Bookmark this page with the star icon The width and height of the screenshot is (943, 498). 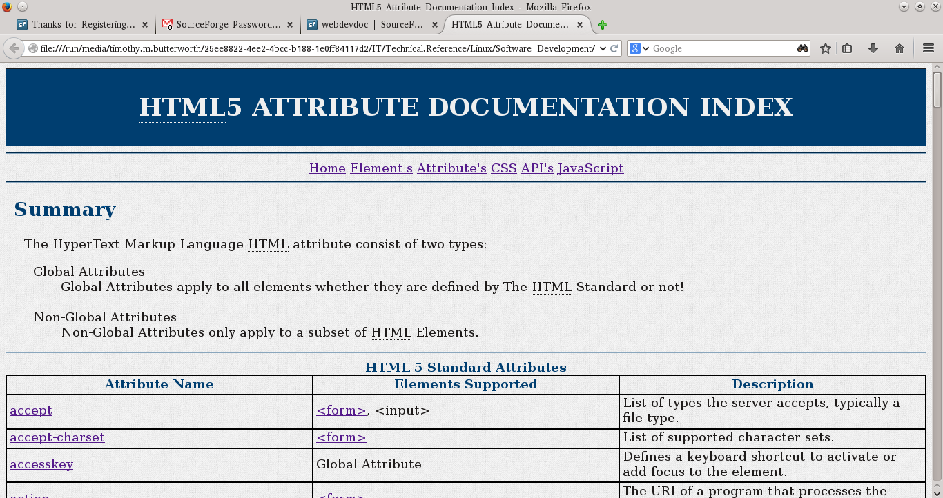tap(825, 48)
